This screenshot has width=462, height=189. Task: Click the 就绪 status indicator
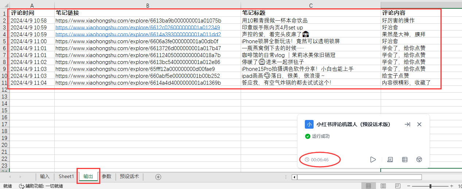tap(7, 186)
